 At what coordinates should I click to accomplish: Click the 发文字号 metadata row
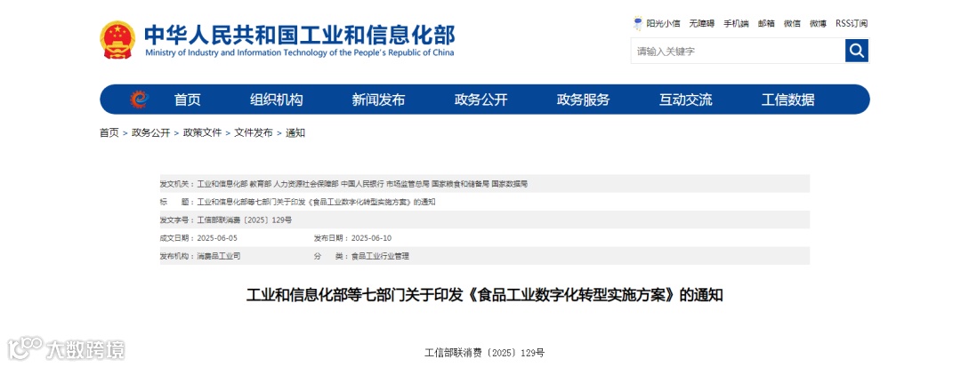tap(485, 219)
